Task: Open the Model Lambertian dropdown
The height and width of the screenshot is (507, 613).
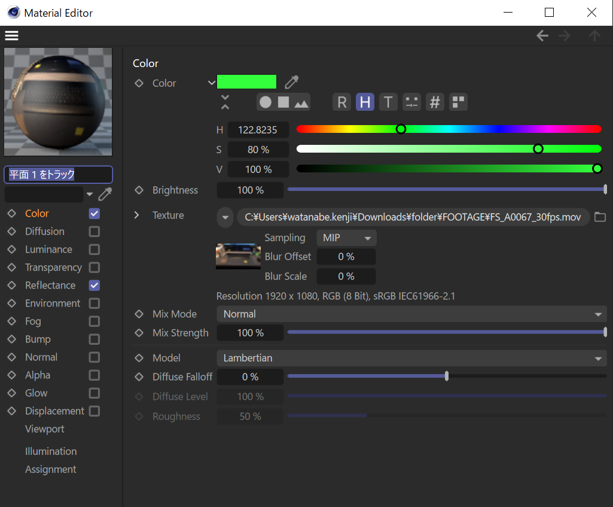Action: pyautogui.click(x=411, y=358)
